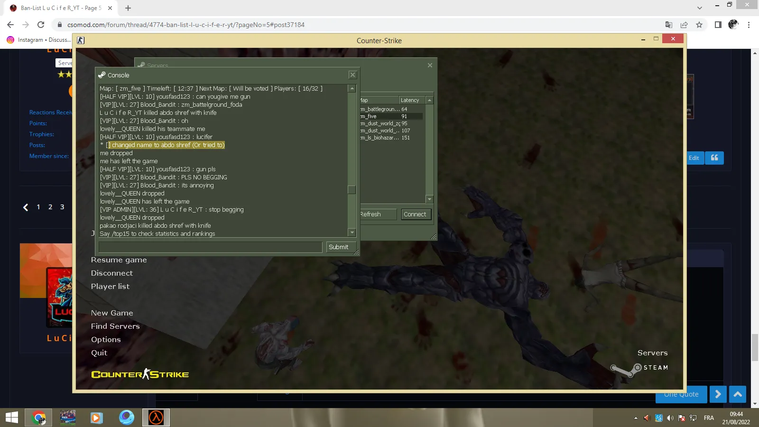Select Resume game from the menu
The width and height of the screenshot is (759, 427).
pyautogui.click(x=119, y=260)
